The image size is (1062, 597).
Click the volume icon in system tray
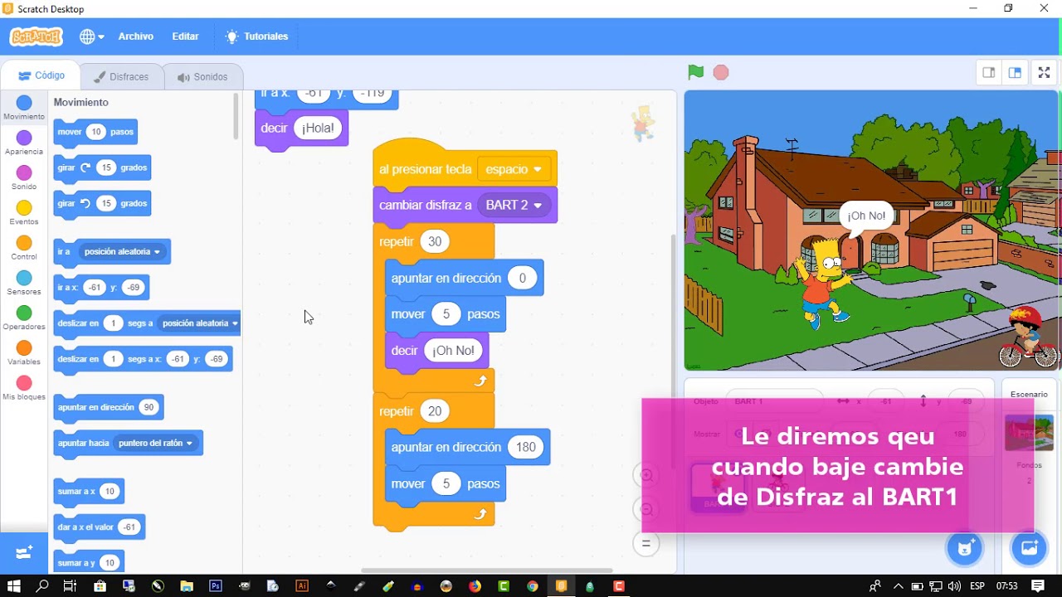[954, 586]
